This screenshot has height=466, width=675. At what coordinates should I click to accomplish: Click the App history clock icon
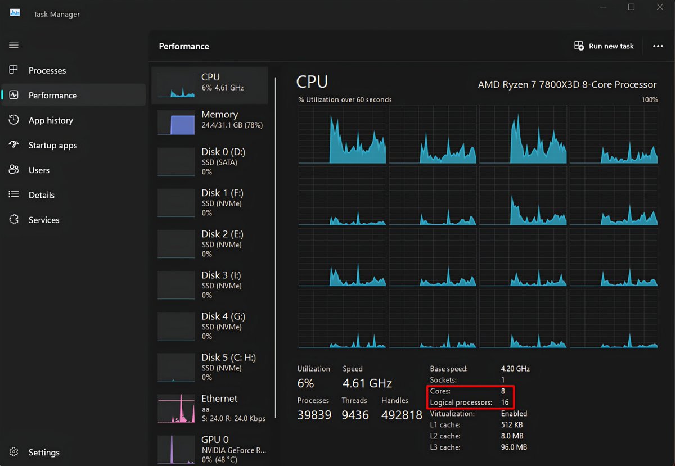click(14, 120)
